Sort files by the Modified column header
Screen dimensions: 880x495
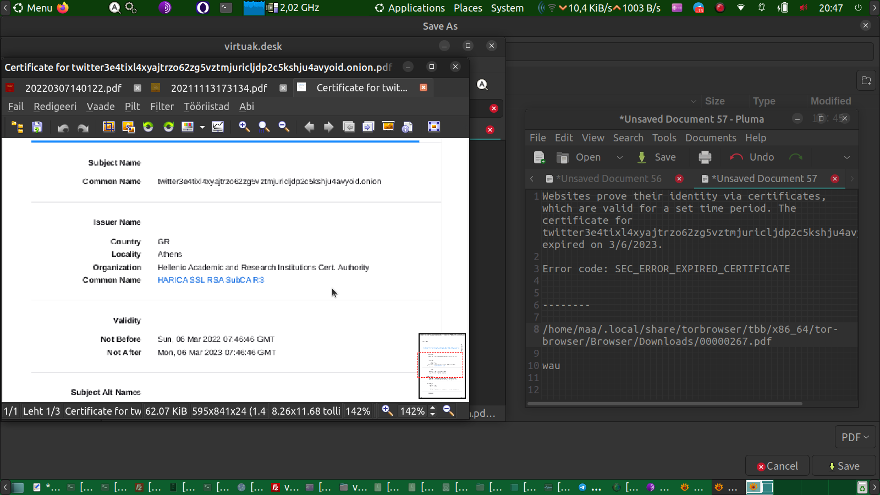[x=831, y=101]
